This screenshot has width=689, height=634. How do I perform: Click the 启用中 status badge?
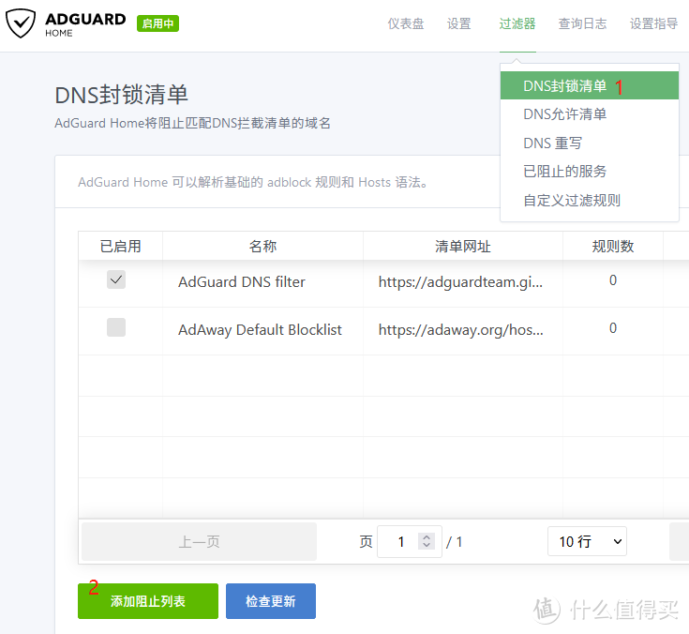[157, 23]
